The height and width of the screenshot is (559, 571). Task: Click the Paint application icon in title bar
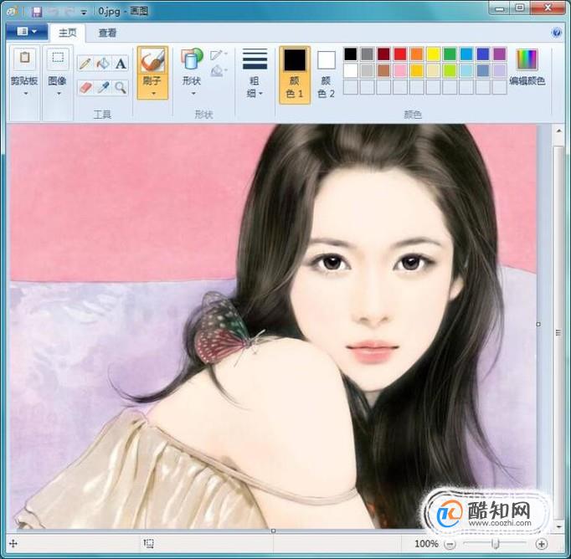click(12, 11)
